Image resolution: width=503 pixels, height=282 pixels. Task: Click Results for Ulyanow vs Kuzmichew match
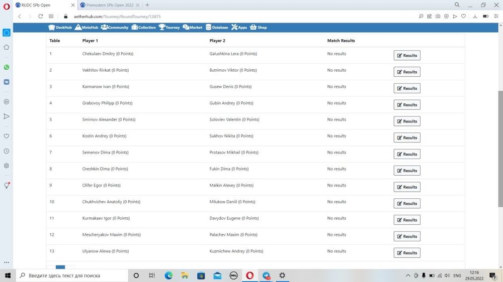[406, 253]
